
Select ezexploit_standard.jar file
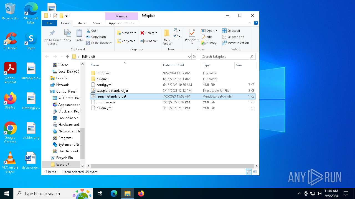coord(173,91)
